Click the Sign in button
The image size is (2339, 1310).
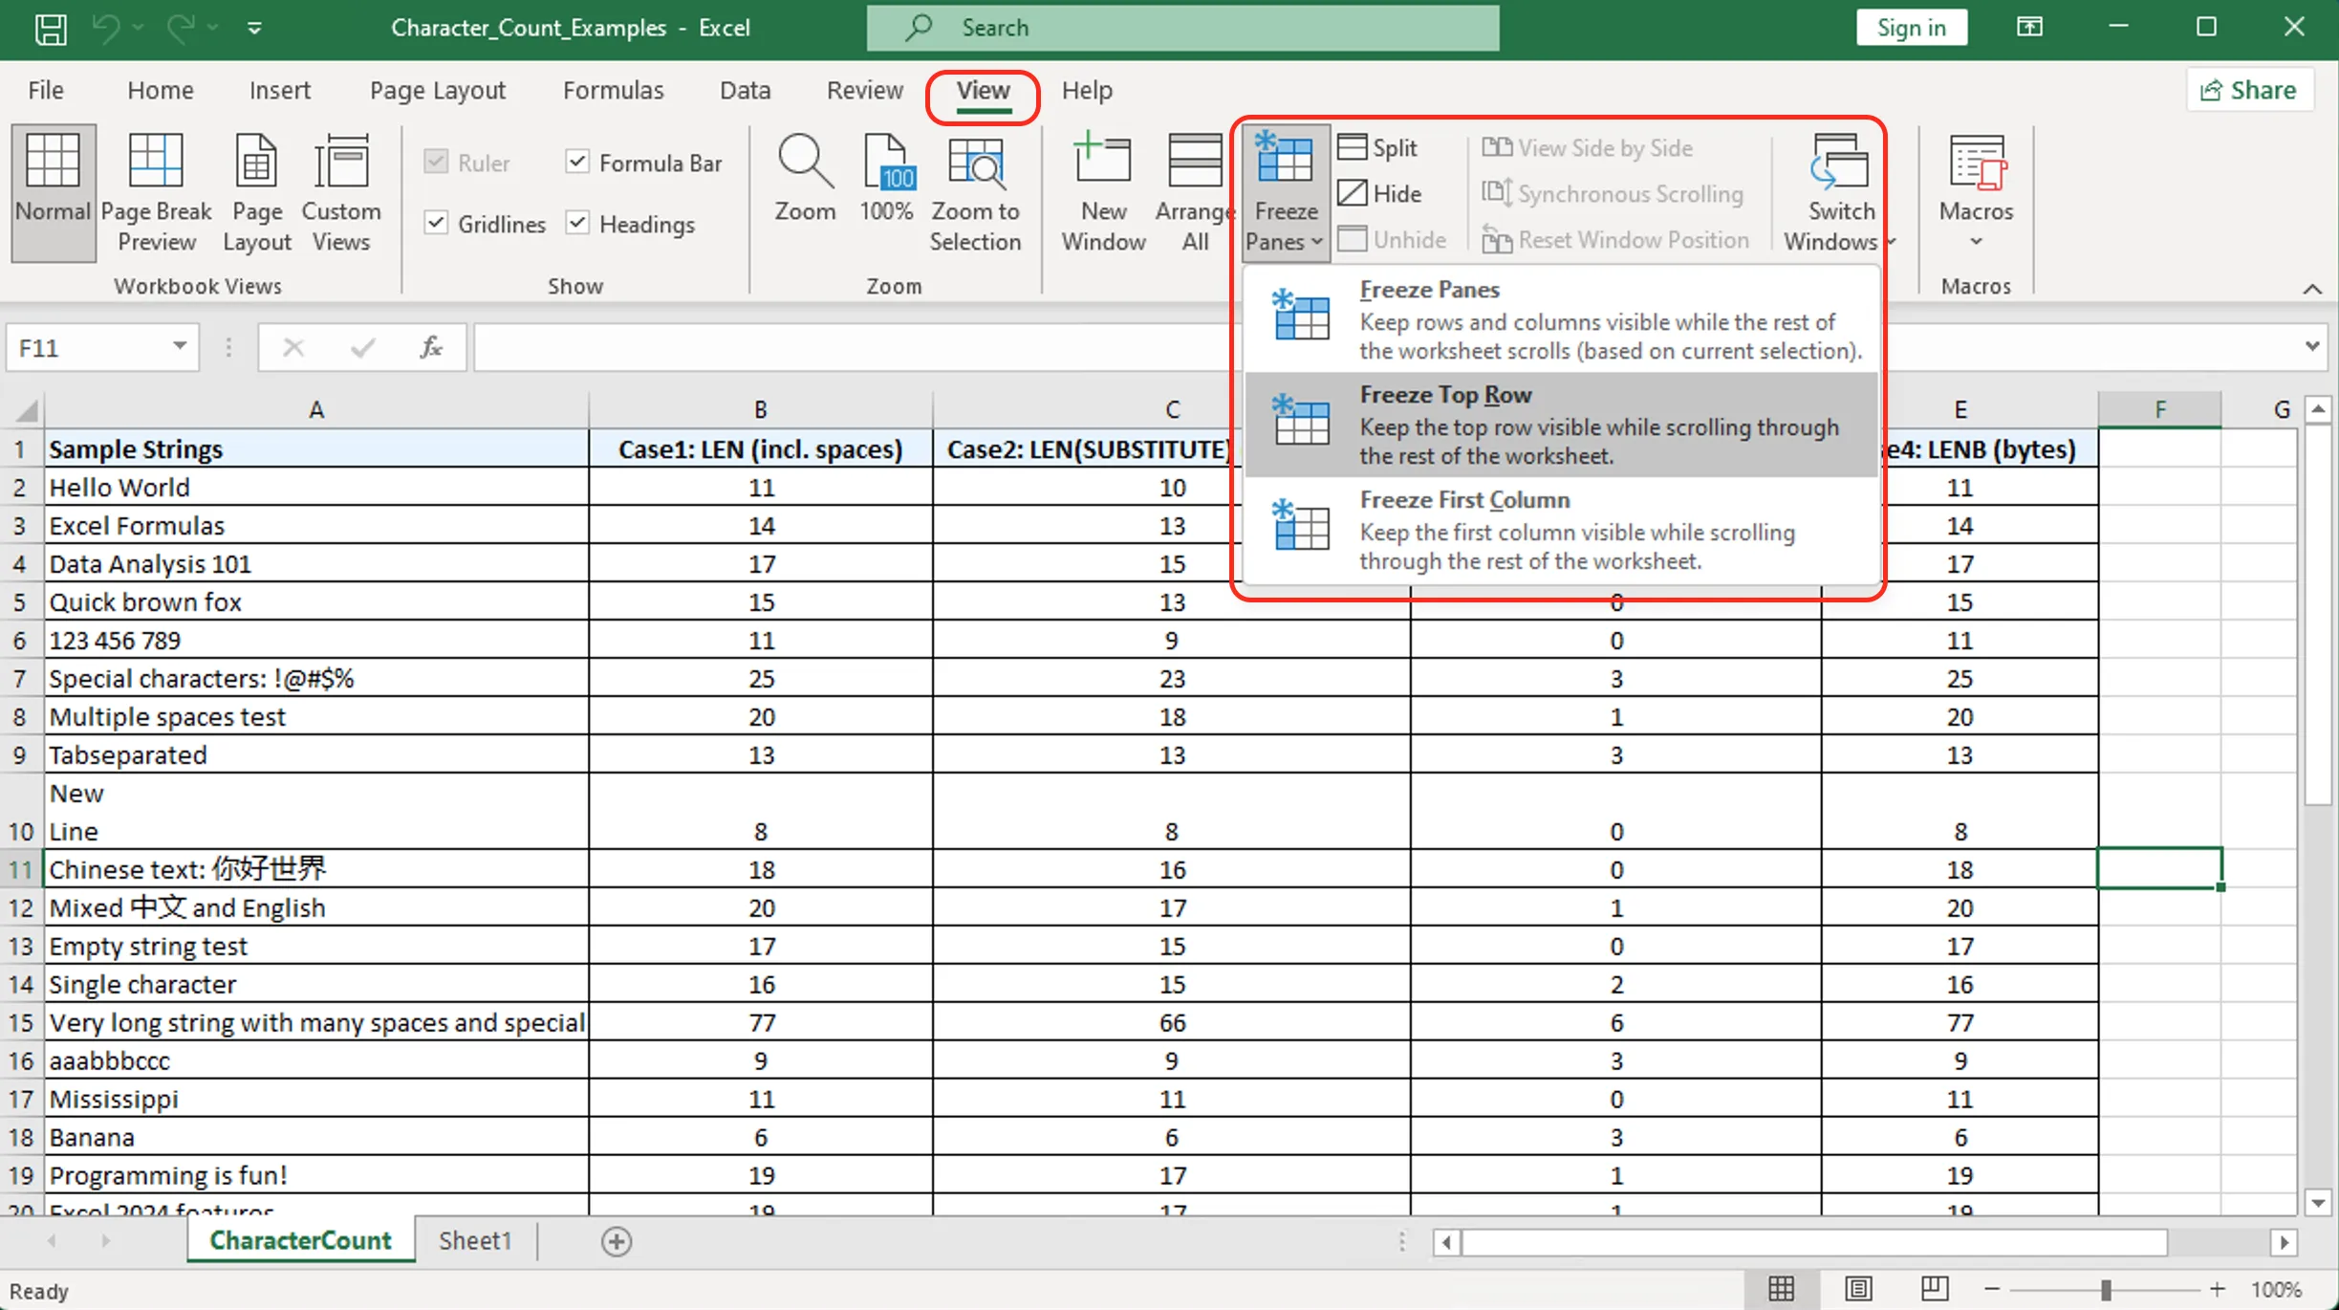1910,27
